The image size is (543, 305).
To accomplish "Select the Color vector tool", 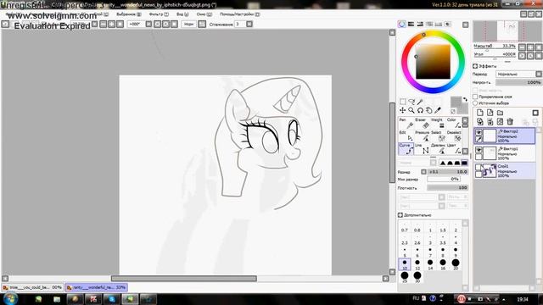I will tap(454, 123).
